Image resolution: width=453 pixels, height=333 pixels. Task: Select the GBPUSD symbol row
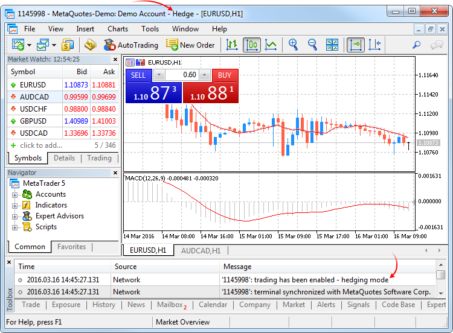(x=34, y=121)
